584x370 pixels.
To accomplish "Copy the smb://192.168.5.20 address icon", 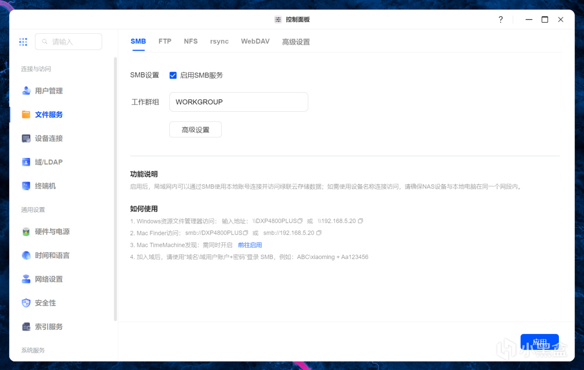I will 319,233.
